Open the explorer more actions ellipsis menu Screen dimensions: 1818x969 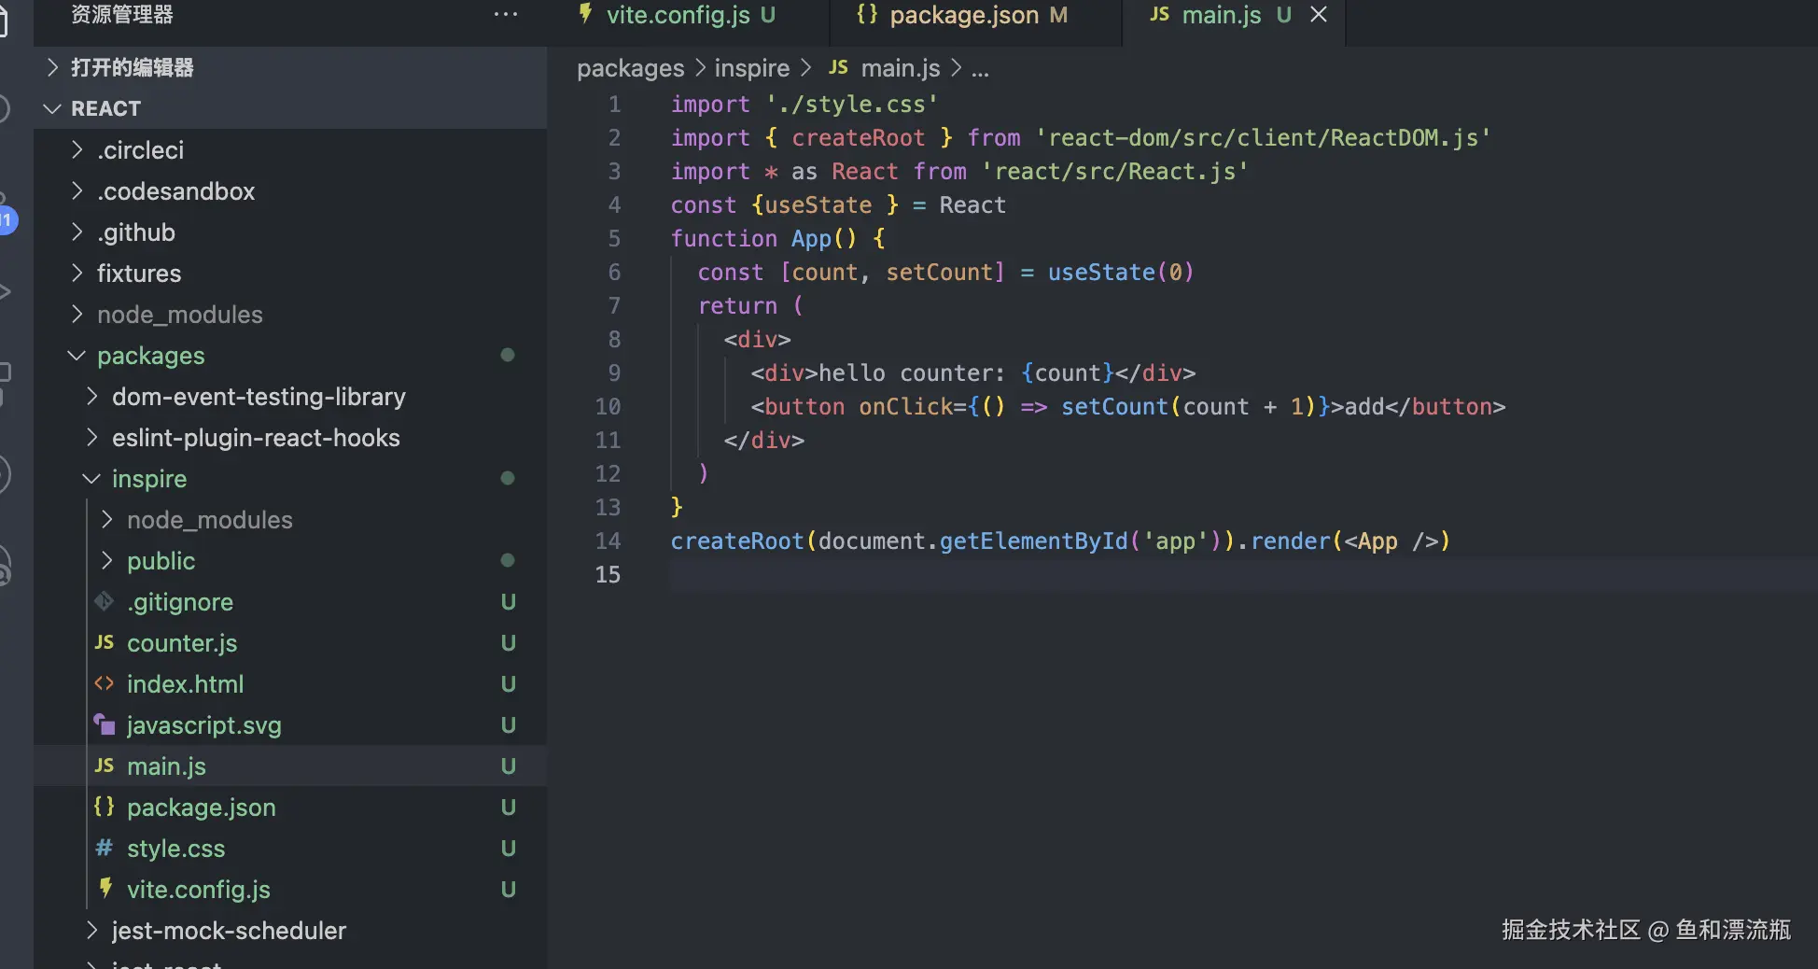506,14
